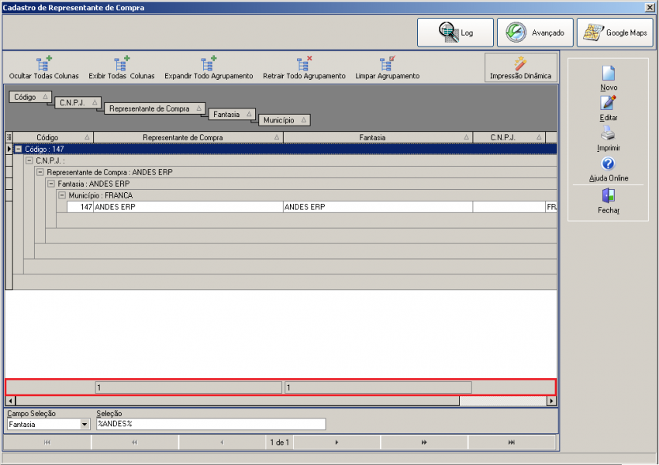Open the Avançado search options
Viewport: 659px width, 465px height.
pos(535,33)
